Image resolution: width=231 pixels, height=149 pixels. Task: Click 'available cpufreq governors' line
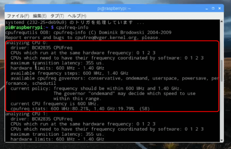(x=114, y=78)
